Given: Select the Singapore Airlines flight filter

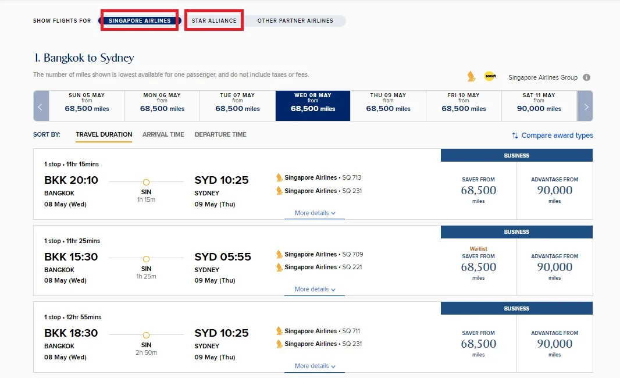Looking at the screenshot, I should pyautogui.click(x=140, y=20).
